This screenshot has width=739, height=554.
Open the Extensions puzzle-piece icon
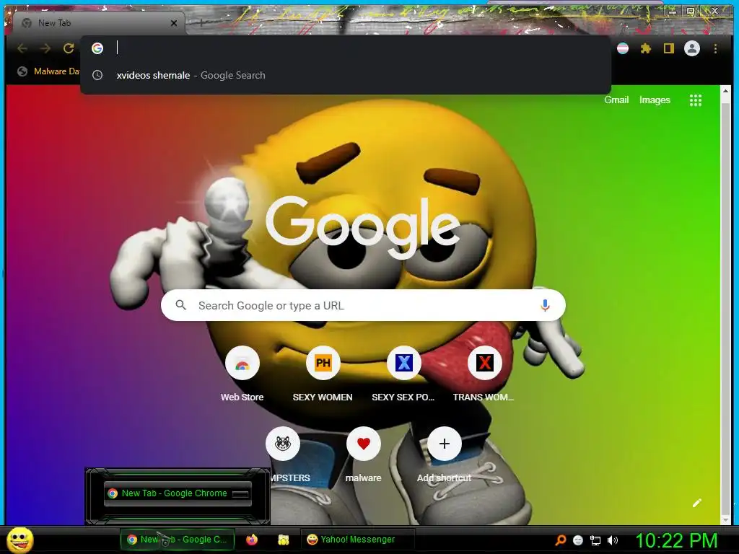pyautogui.click(x=646, y=48)
